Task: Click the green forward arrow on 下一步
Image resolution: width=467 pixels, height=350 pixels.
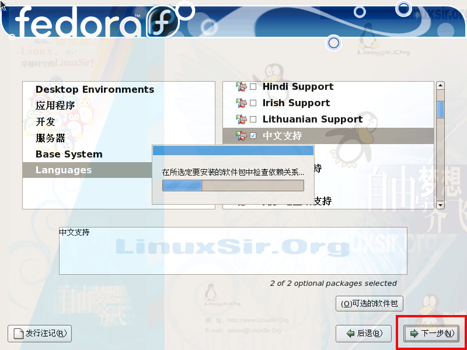Action: (414, 334)
